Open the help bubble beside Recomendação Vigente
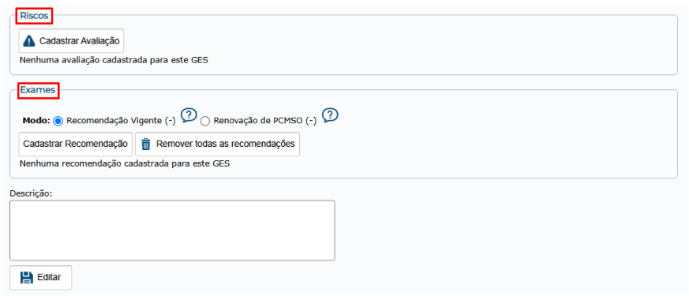 [189, 115]
